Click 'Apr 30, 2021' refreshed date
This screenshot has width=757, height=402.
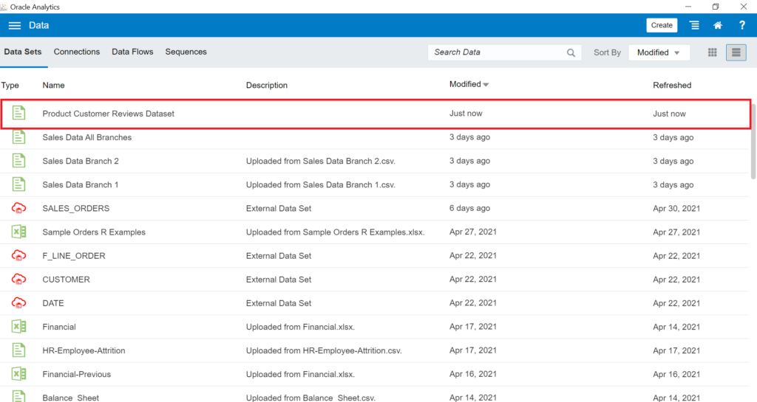[676, 209]
